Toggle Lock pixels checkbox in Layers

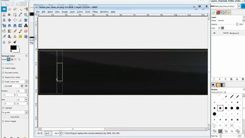pos(219,28)
